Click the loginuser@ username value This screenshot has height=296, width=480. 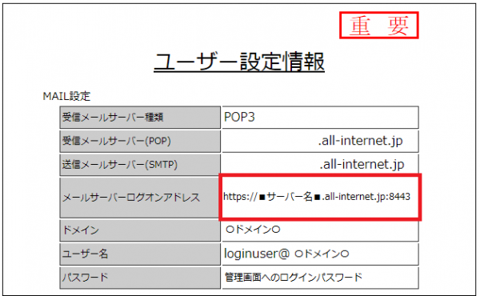pos(257,254)
